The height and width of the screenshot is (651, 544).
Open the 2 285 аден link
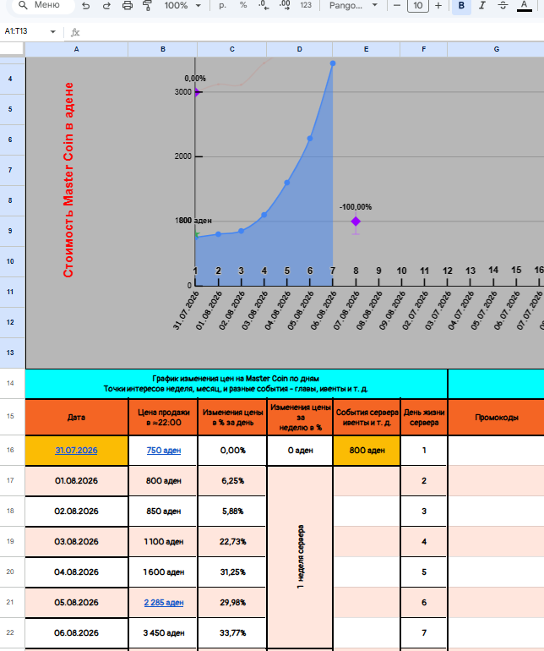(x=164, y=603)
